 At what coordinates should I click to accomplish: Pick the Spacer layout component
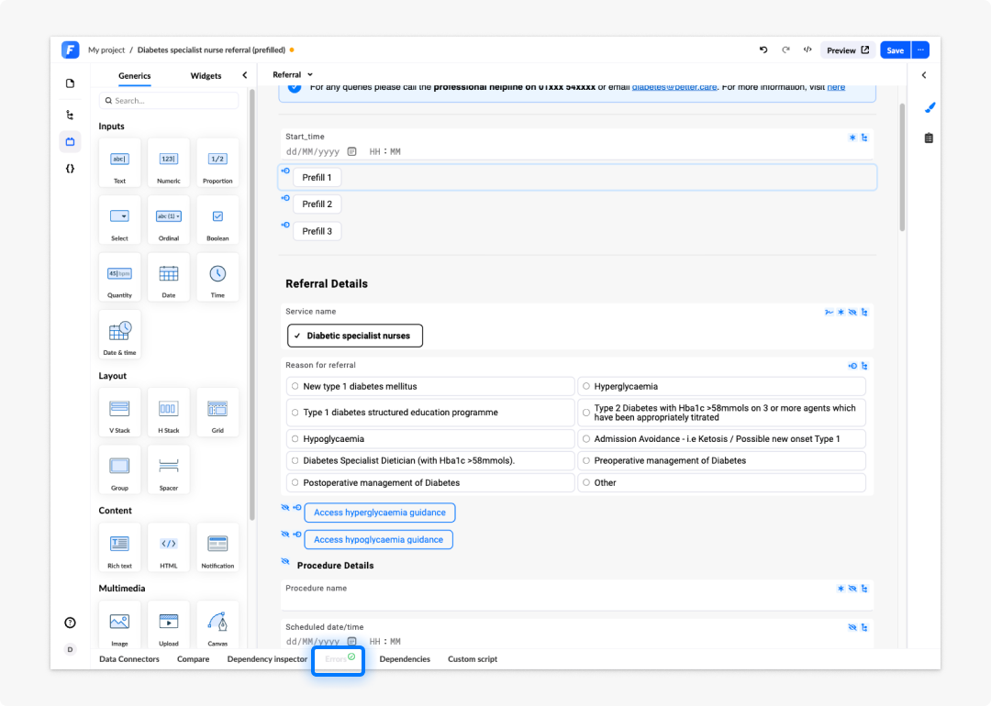pyautogui.click(x=169, y=469)
